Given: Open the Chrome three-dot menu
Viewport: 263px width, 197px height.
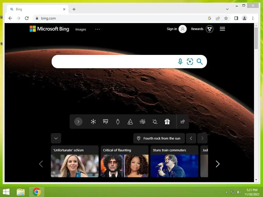Looking at the screenshot, I should [253, 18].
